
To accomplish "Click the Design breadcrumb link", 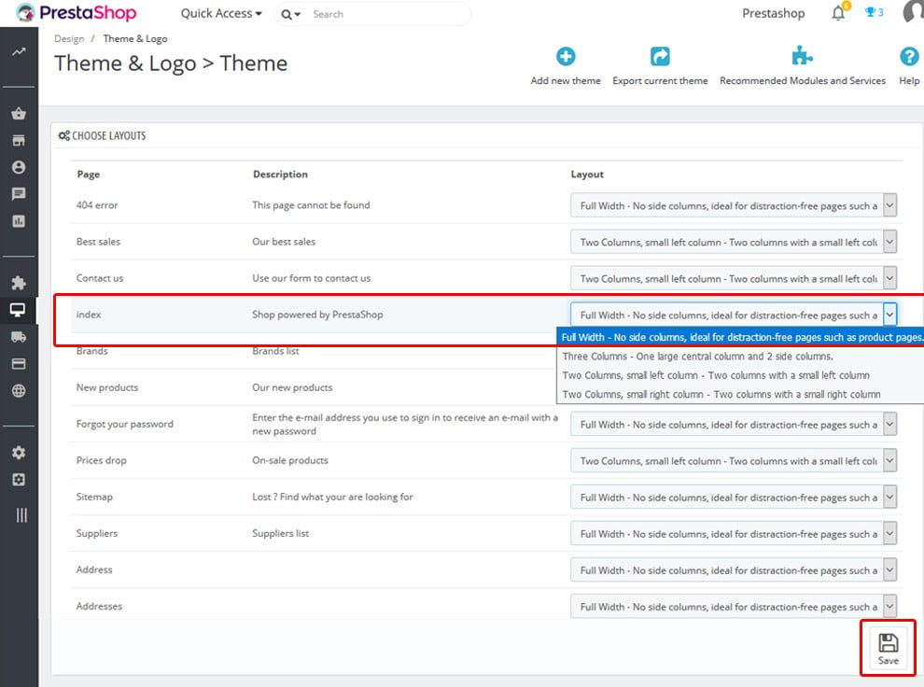I will point(69,39).
